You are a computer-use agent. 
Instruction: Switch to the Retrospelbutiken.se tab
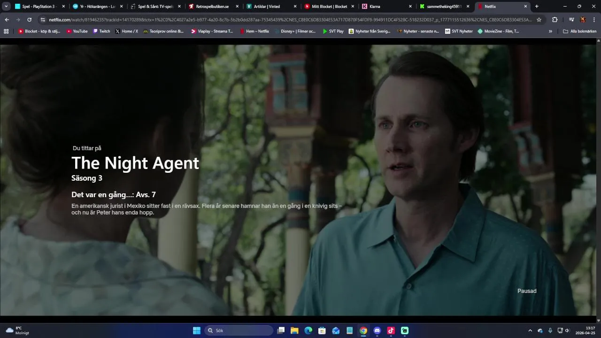213,7
